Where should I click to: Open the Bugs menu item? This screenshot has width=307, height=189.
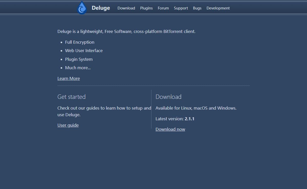(x=197, y=8)
